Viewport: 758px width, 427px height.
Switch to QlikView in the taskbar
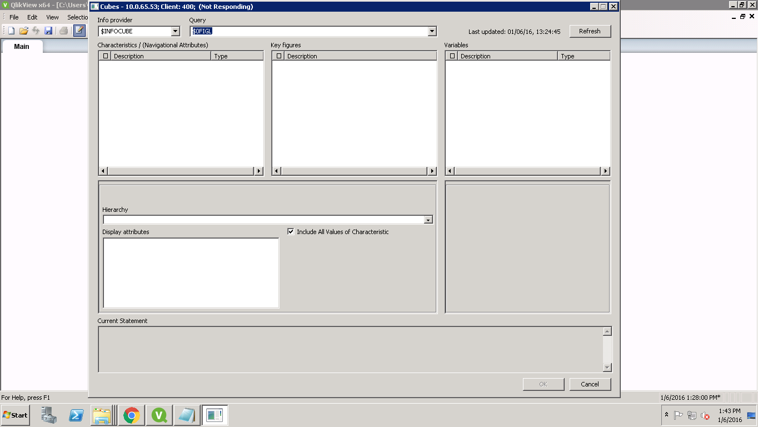[159, 415]
